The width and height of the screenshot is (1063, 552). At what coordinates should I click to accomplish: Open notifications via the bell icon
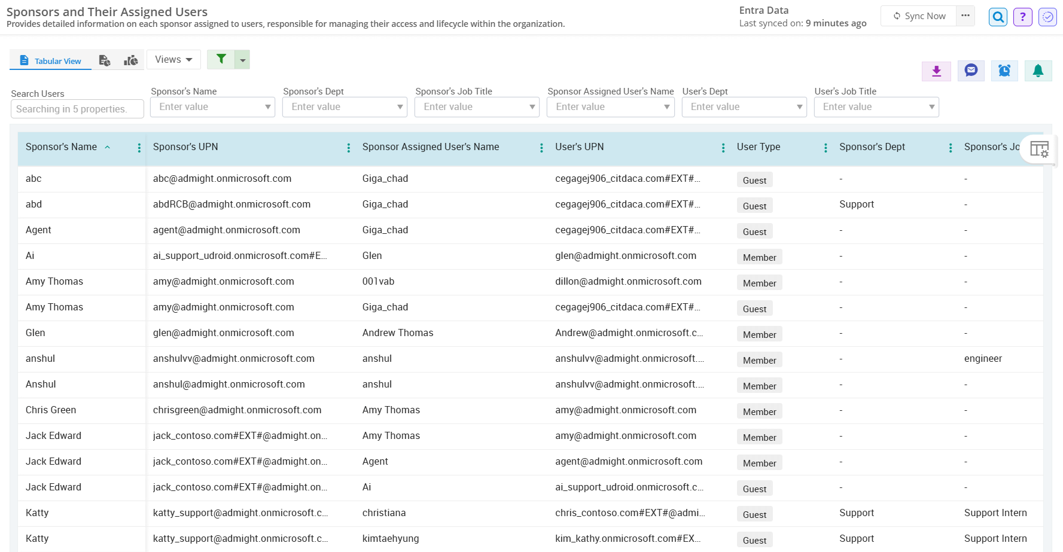tap(1038, 71)
